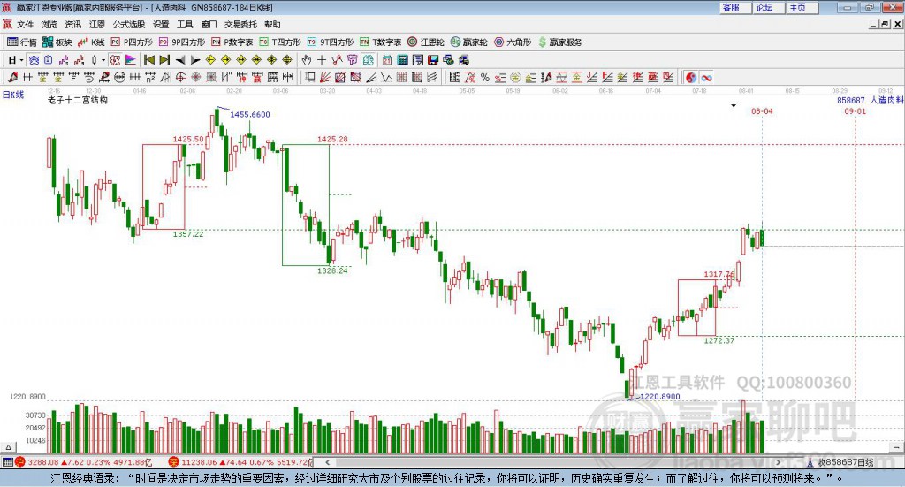Open the 公式选股 menu
Screen dimensions: 905x487
coord(129,24)
